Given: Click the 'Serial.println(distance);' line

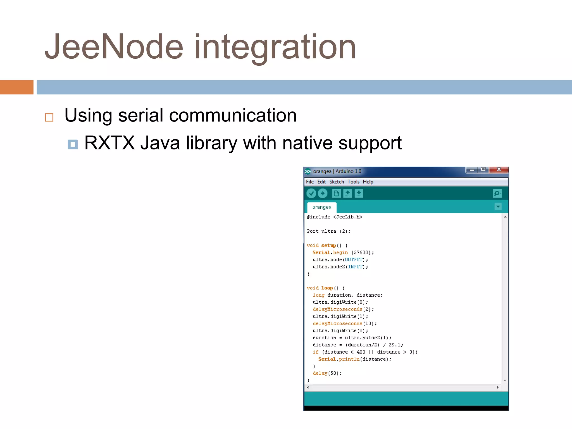Looking at the screenshot, I should tap(355, 359).
